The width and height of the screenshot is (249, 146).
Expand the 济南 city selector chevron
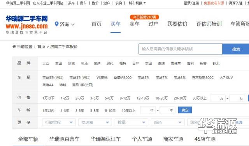(x=73, y=24)
